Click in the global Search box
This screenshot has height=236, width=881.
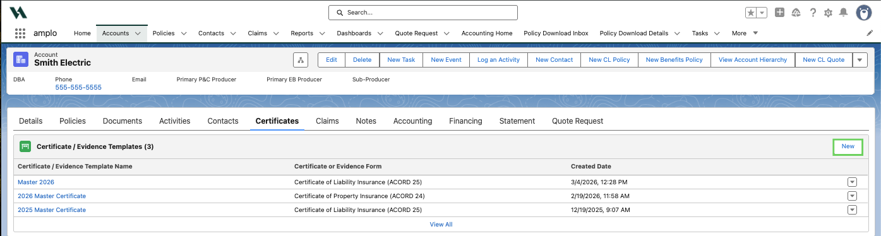423,13
